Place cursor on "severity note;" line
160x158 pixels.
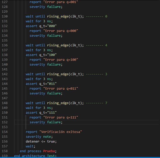click(x=39, y=137)
